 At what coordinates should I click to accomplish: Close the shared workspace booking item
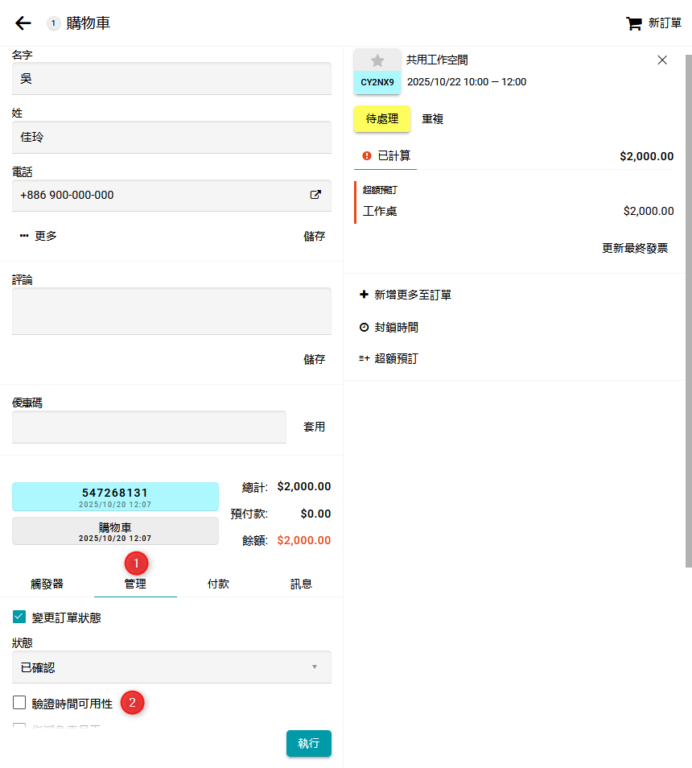(662, 60)
